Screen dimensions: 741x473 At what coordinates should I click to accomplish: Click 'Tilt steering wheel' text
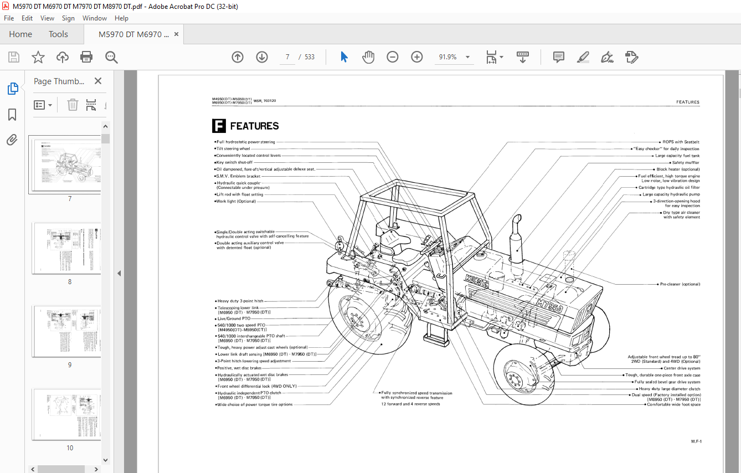[233, 149]
